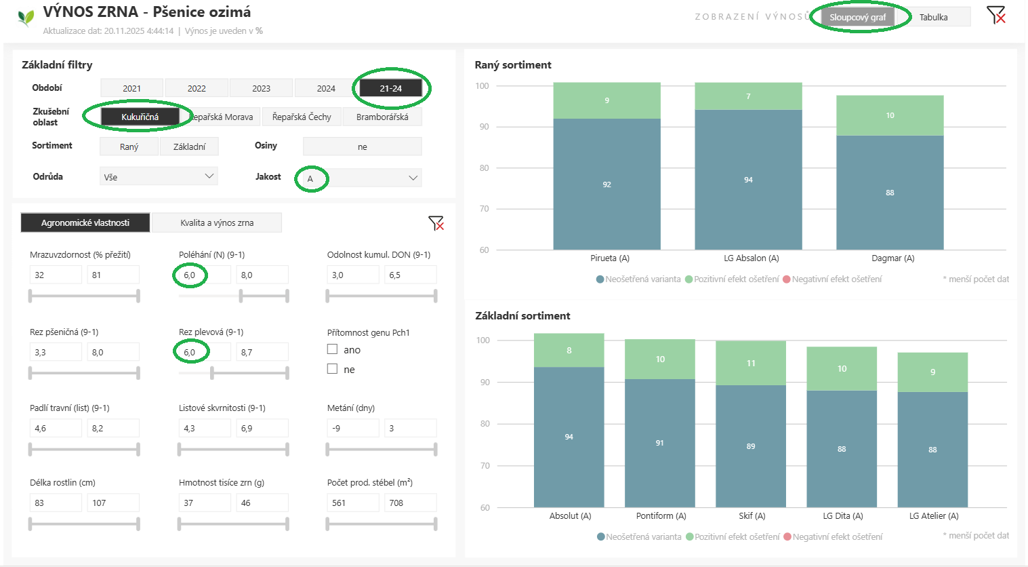Image resolution: width=1028 pixels, height=567 pixels.
Task: Select period 2021
Action: (132, 88)
